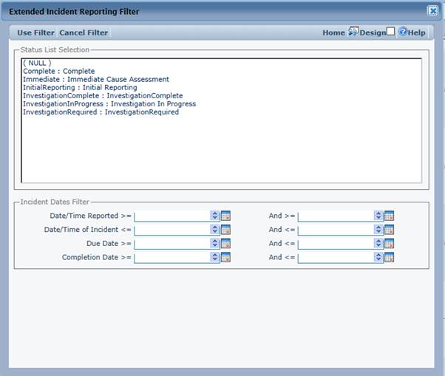Open calendar picker for Date/Time of Incident <=
The image size is (445, 376).
click(226, 230)
